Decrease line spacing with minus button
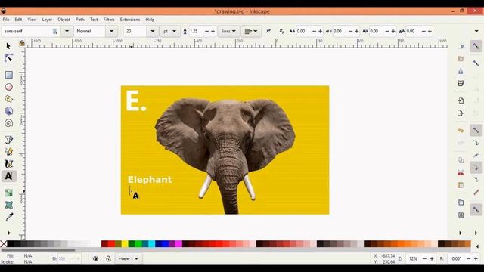This screenshot has width=484, height=272. (x=206, y=31)
